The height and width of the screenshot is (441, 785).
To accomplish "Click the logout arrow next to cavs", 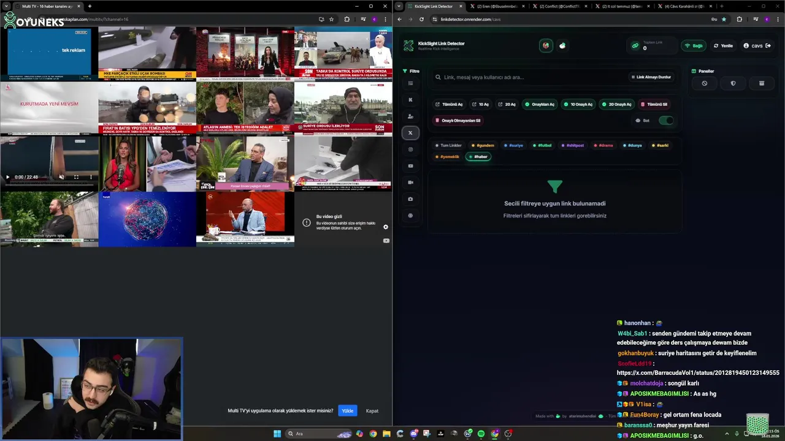I will pos(768,46).
